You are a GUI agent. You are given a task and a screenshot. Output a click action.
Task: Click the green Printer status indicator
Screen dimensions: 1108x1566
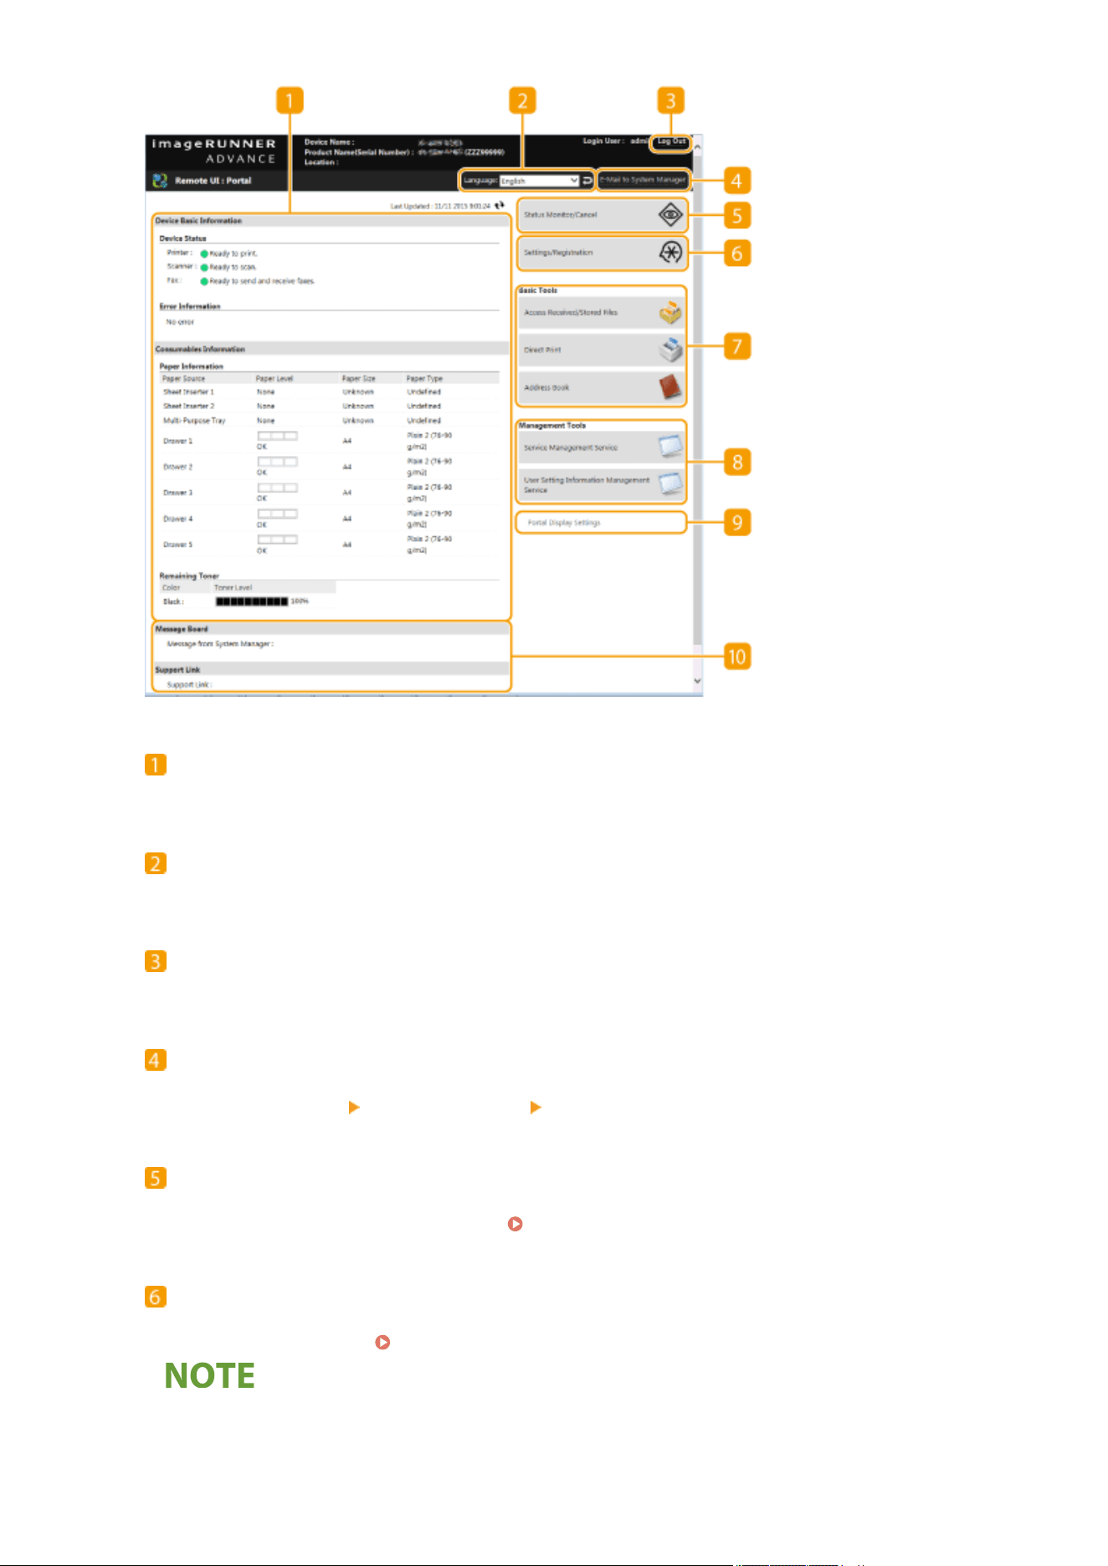204,253
